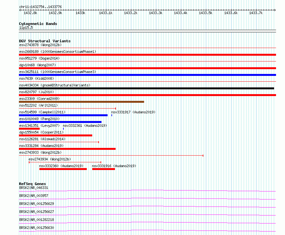Open nsv3332360 (Audano2019) label

tap(61, 166)
